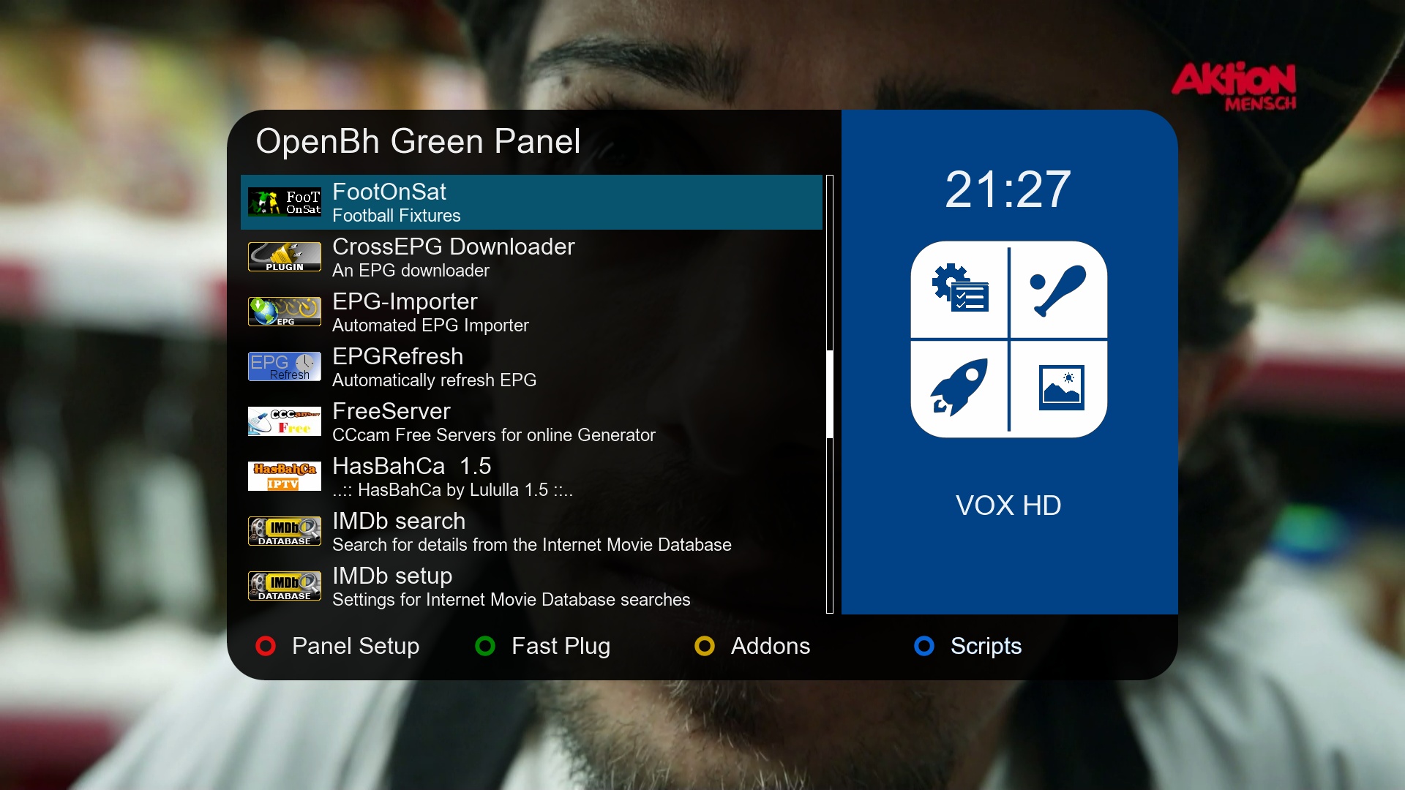Viewport: 1405px width, 790px height.
Task: Click the gear and checklist settings icon
Action: click(960, 287)
